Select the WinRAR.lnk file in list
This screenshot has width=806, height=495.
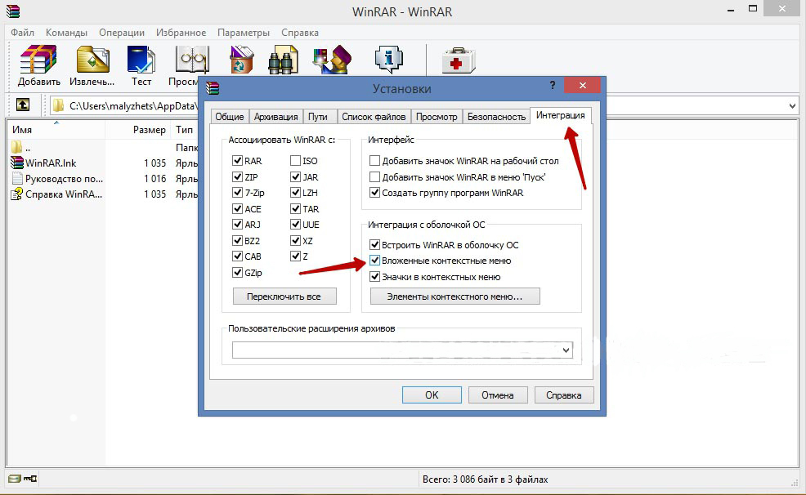point(51,163)
